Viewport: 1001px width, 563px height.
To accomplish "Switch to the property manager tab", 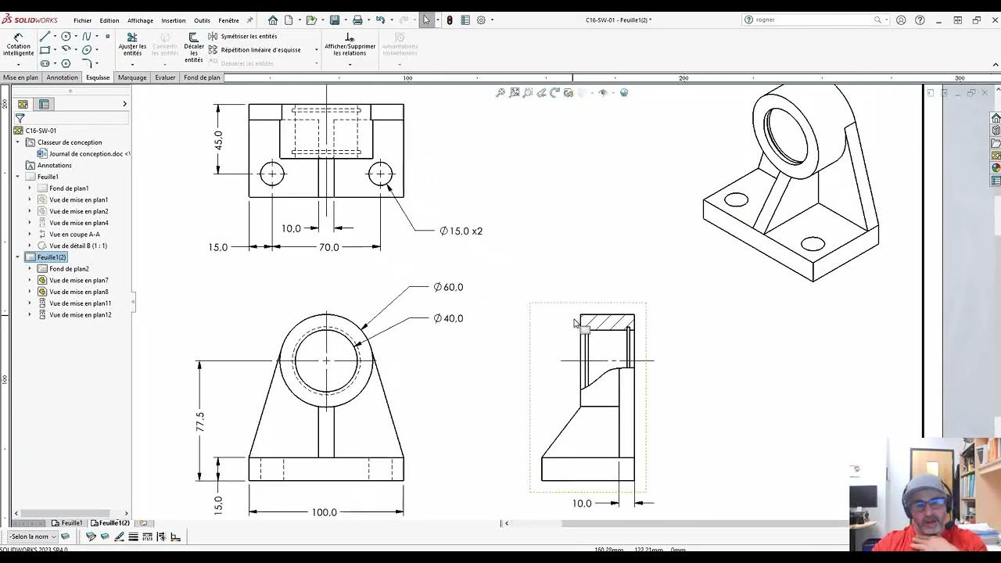I will pyautogui.click(x=44, y=104).
